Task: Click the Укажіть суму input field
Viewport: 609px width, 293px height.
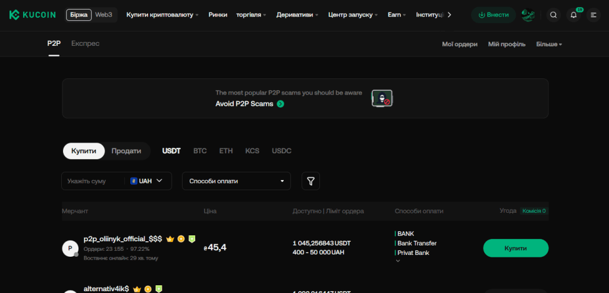Action: [x=93, y=181]
